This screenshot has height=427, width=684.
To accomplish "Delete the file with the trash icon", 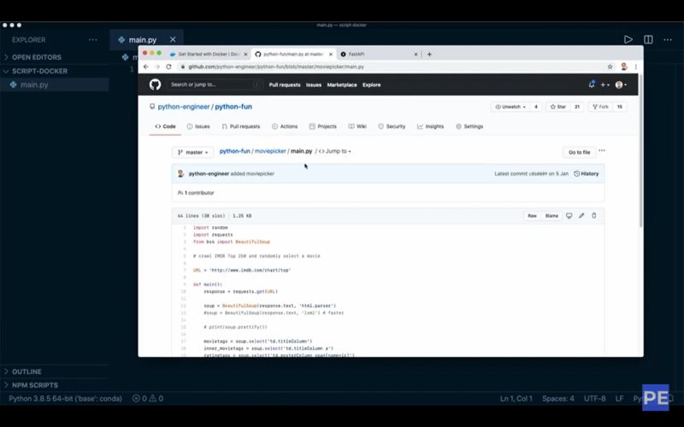I will coord(593,216).
